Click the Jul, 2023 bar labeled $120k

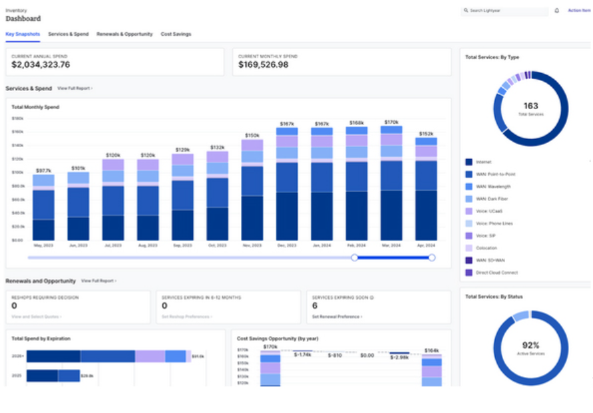click(x=113, y=200)
